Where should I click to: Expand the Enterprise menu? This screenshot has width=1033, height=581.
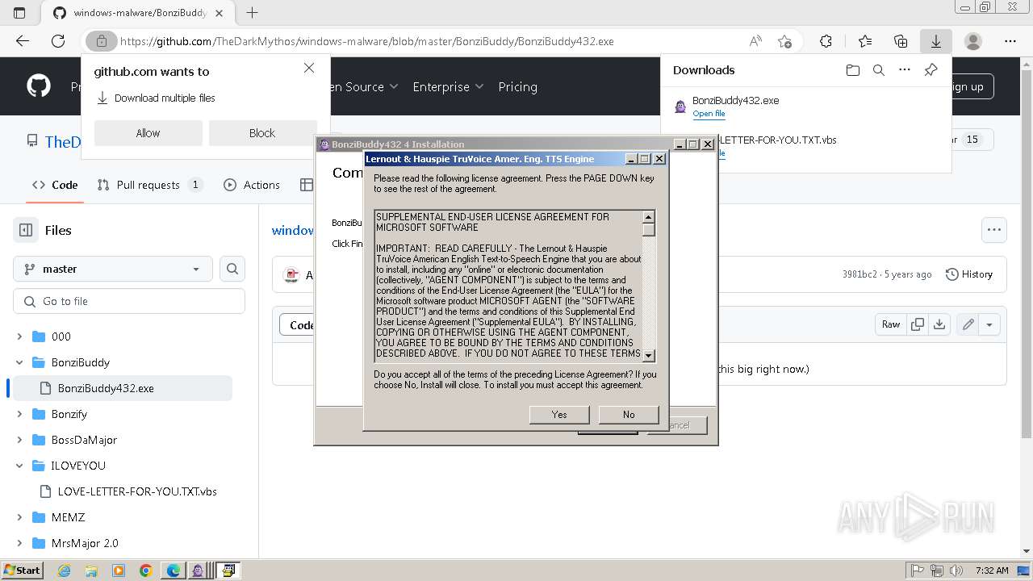(448, 86)
